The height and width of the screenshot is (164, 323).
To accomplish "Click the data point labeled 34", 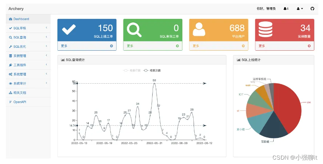I will tap(138, 106).
